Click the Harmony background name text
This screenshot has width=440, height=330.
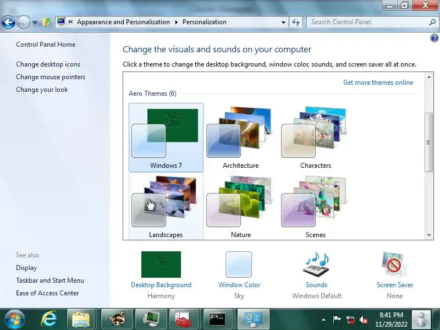pyautogui.click(x=161, y=296)
